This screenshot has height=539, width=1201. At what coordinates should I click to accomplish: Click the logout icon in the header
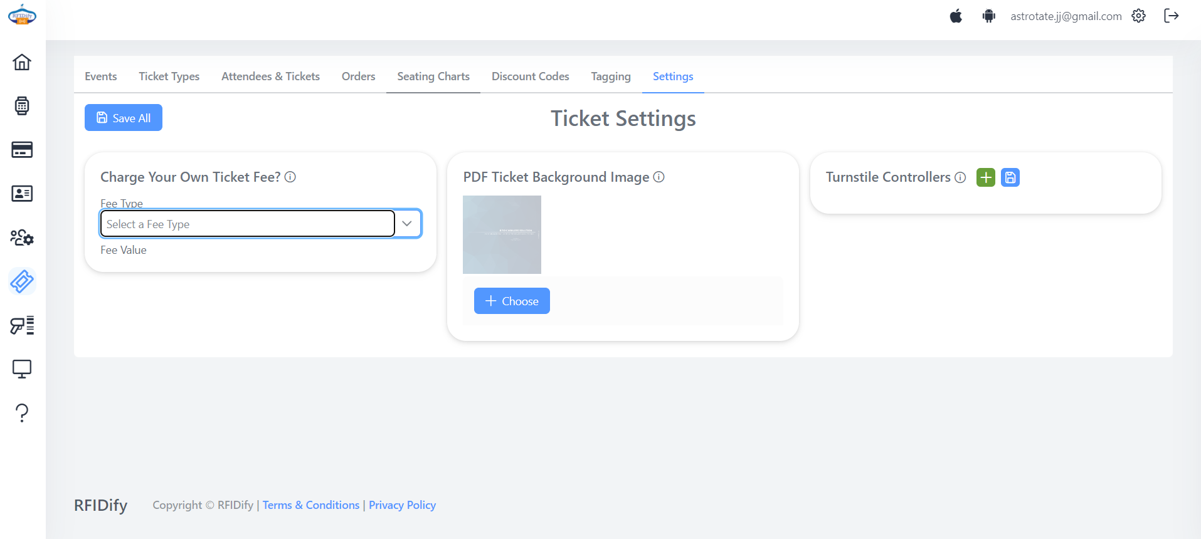tap(1171, 16)
